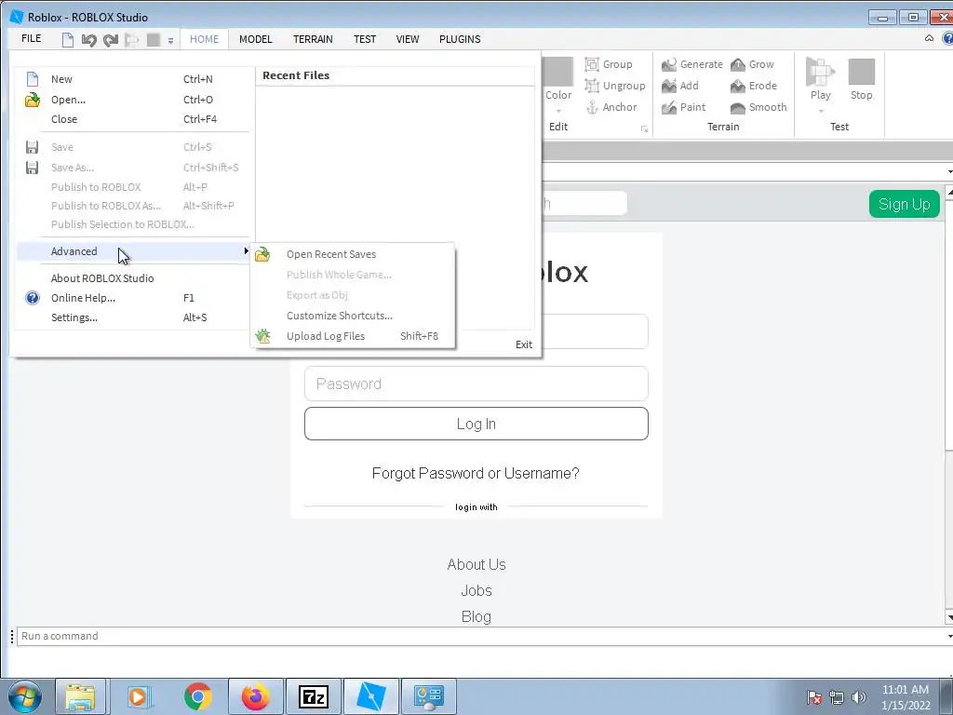This screenshot has width=953, height=715.
Task: Open the Edit section dialog launcher
Action: click(x=644, y=128)
